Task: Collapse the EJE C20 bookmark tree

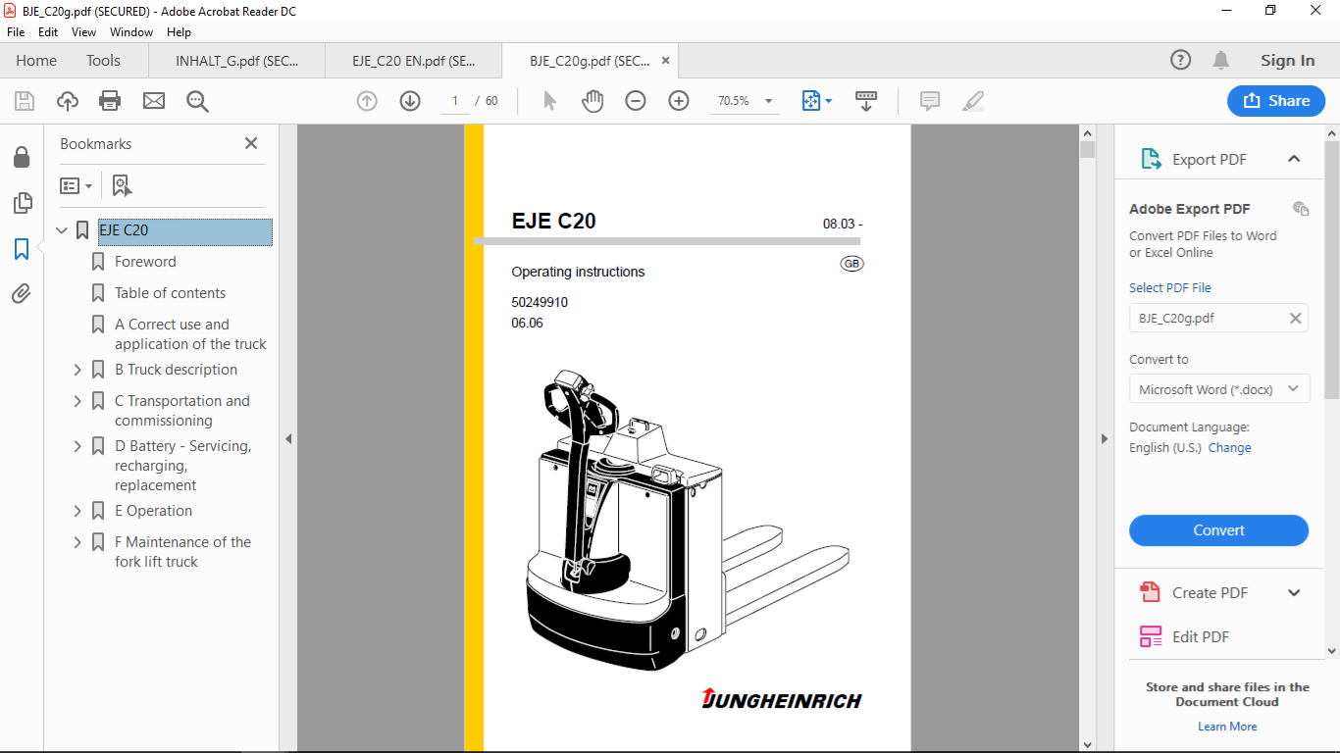Action: (x=62, y=230)
